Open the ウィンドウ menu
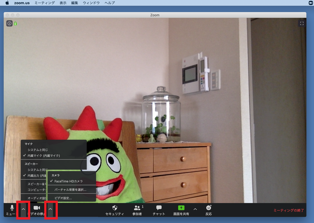Screen dimensions: 314x223 coord(91,3)
